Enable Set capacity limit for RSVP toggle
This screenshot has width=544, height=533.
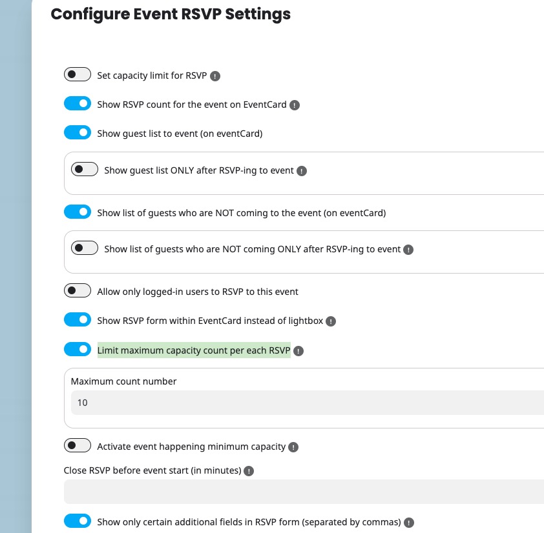click(x=78, y=75)
